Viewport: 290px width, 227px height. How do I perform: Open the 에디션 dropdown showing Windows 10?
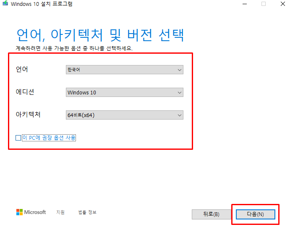(x=125, y=92)
